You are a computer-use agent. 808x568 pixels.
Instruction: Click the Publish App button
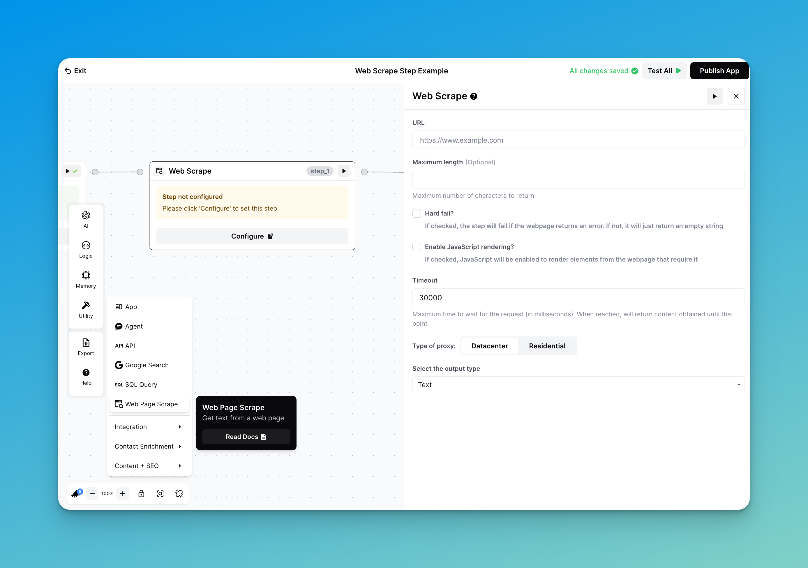pos(719,71)
